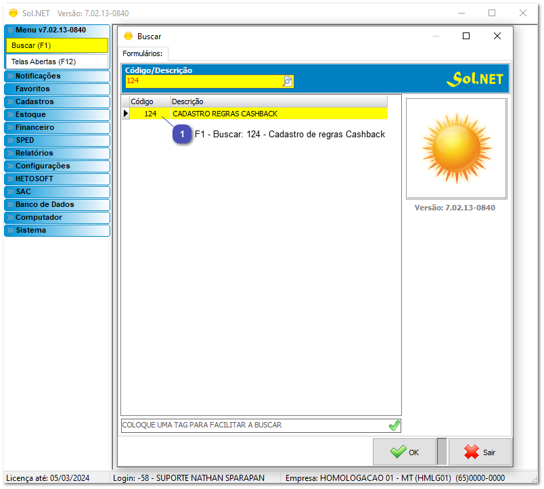The image size is (544, 489).
Task: Click the sun image above Versão 7.02.13-0840
Action: [x=455, y=148]
